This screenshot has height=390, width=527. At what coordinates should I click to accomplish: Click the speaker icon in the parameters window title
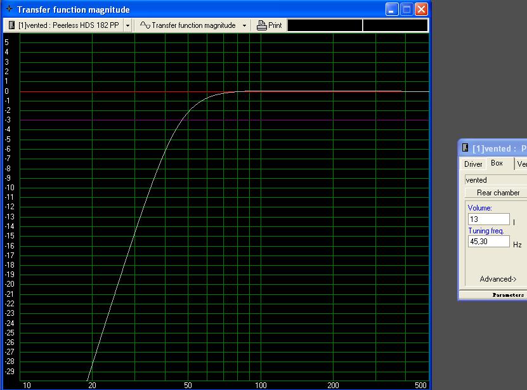(465, 148)
